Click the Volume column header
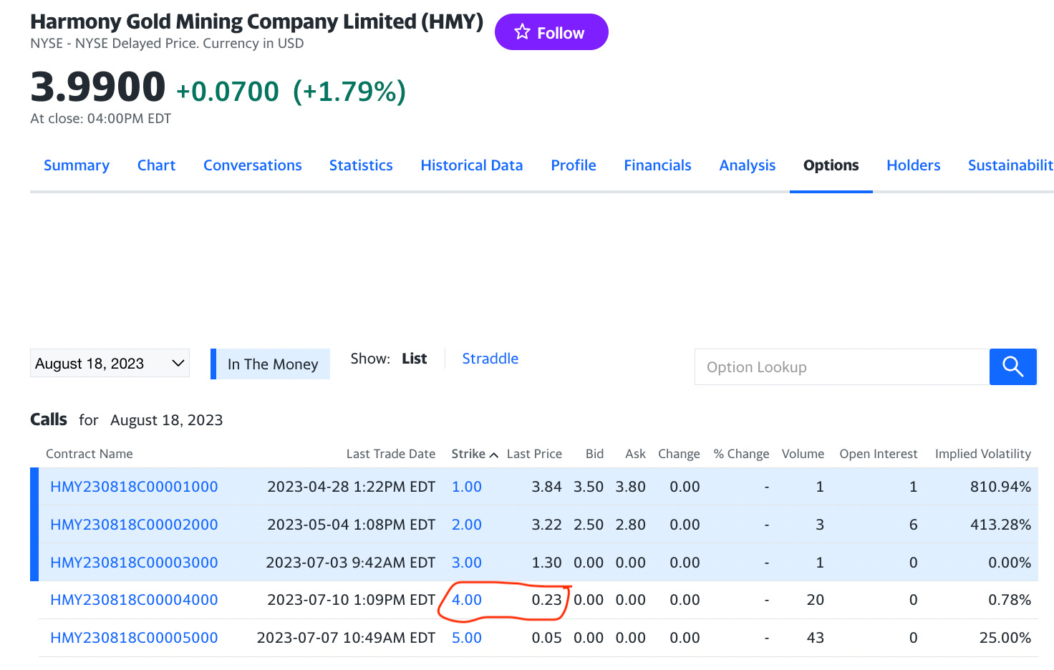This screenshot has width=1054, height=670. [803, 454]
